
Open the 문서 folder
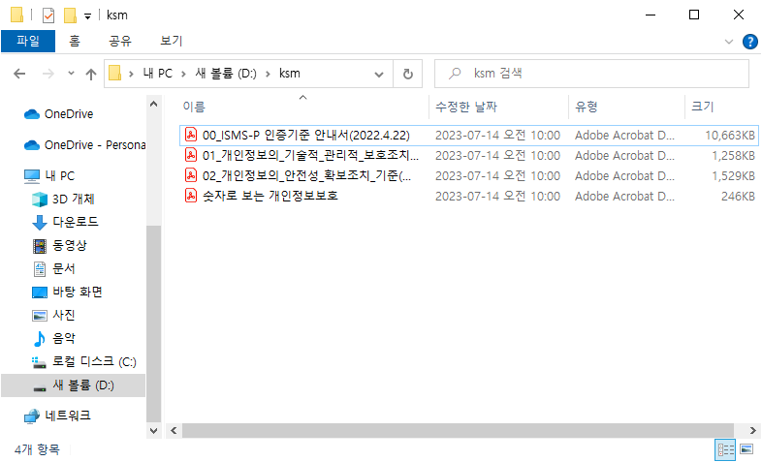[53, 269]
